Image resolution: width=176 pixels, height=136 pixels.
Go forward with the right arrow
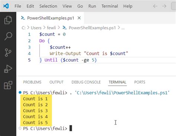[x=164, y=6]
